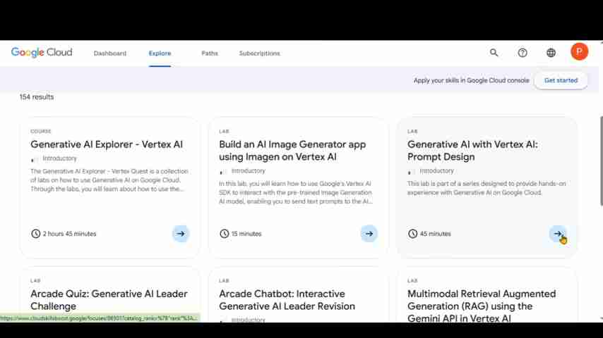Click arrow on Prompt Design lab card

tap(558, 234)
